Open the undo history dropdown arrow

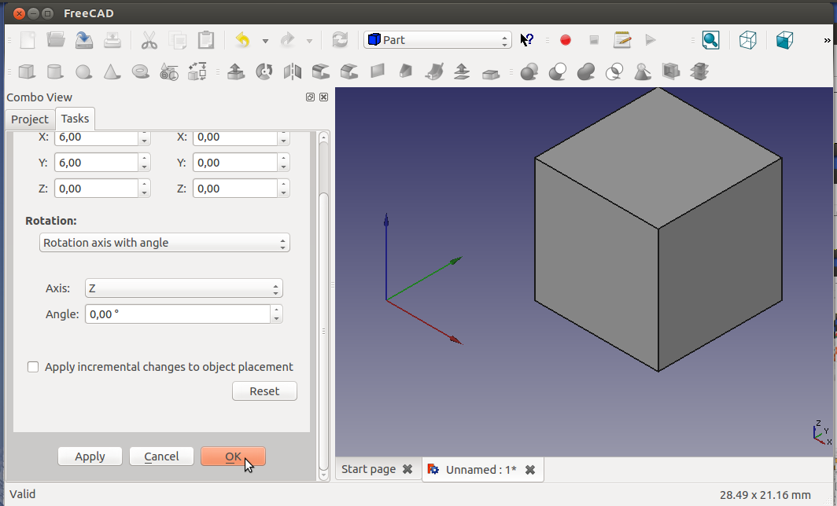tap(265, 41)
